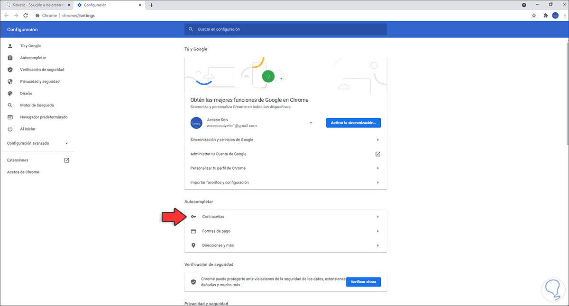Image resolution: width=569 pixels, height=306 pixels.
Task: Close the Solvetic tab
Action: [68, 5]
